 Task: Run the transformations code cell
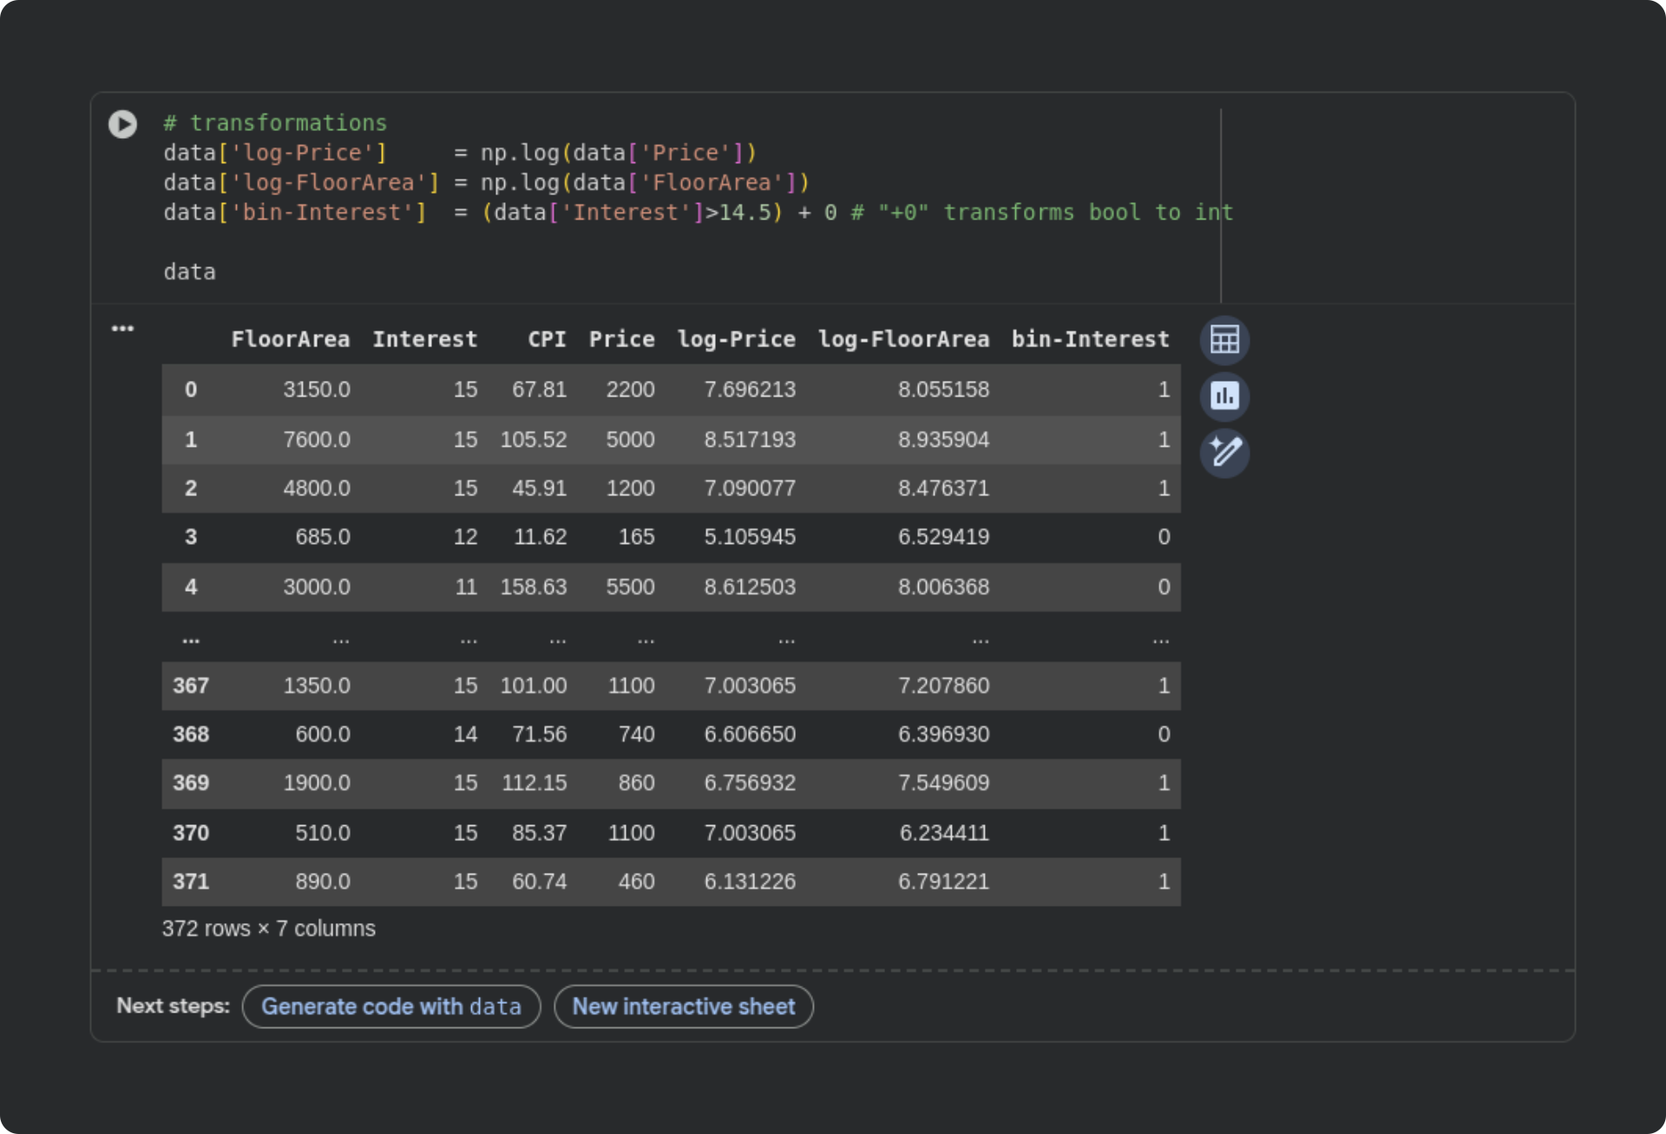122,124
